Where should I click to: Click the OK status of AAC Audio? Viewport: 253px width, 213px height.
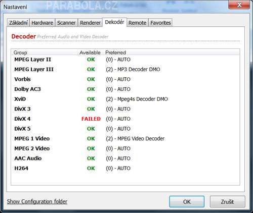point(91,158)
